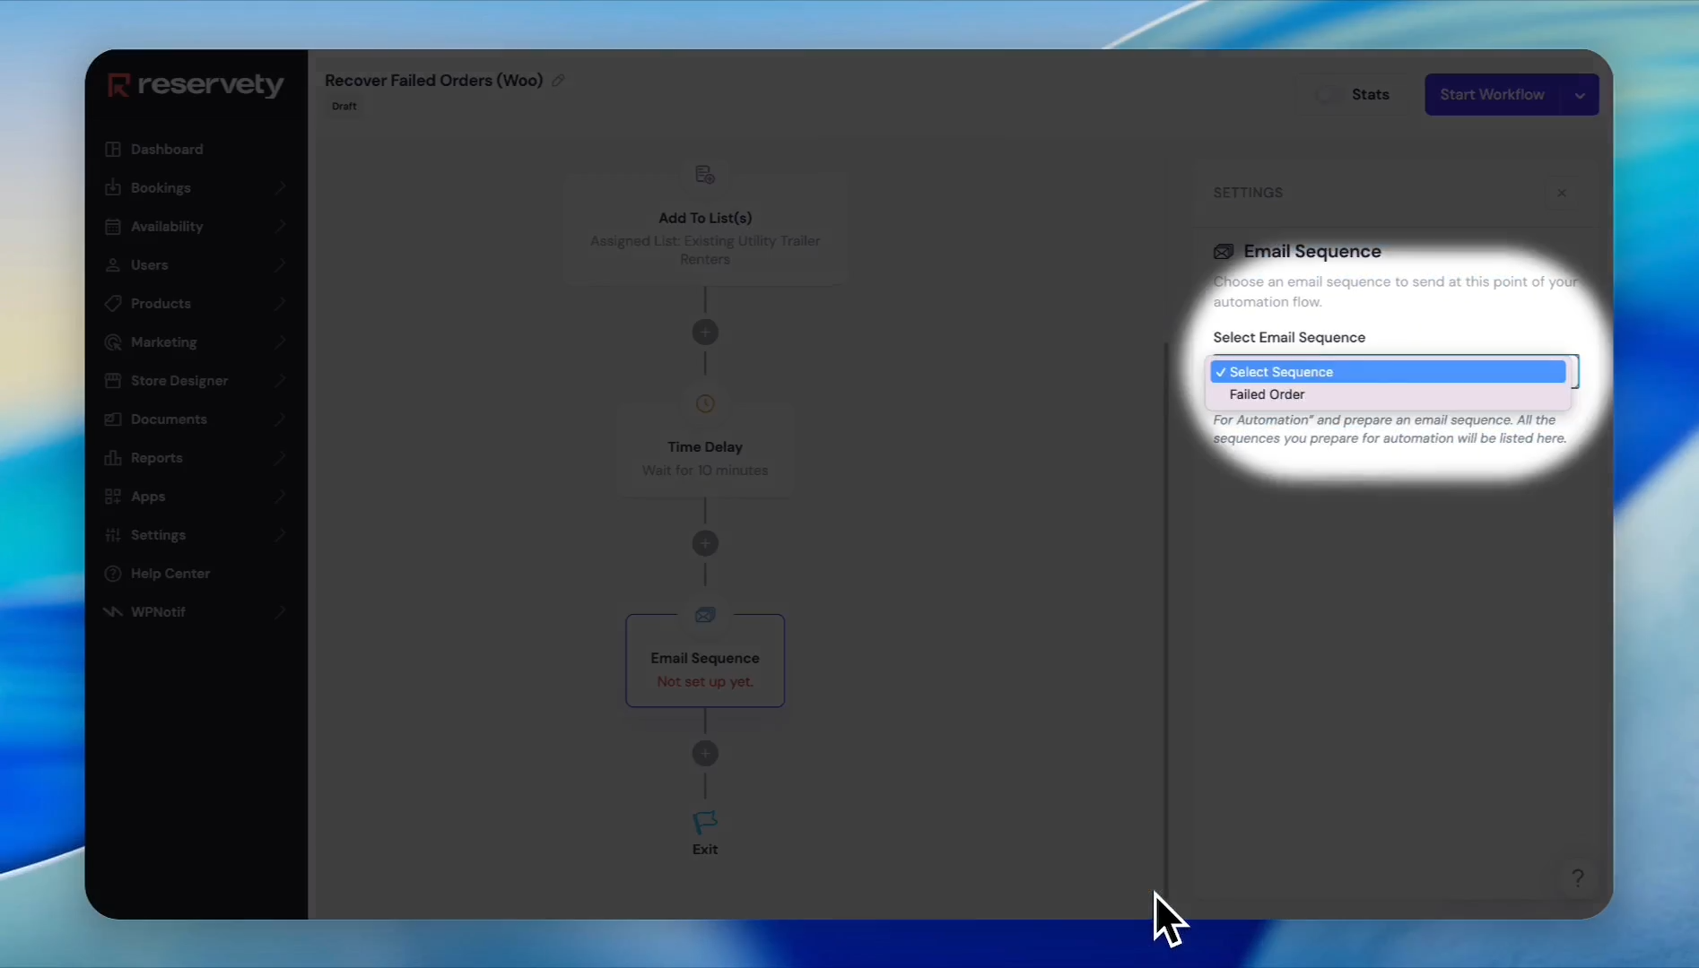Viewport: 1699px width, 968px height.
Task: Open the WPNotif sidebar item
Action: point(158,611)
